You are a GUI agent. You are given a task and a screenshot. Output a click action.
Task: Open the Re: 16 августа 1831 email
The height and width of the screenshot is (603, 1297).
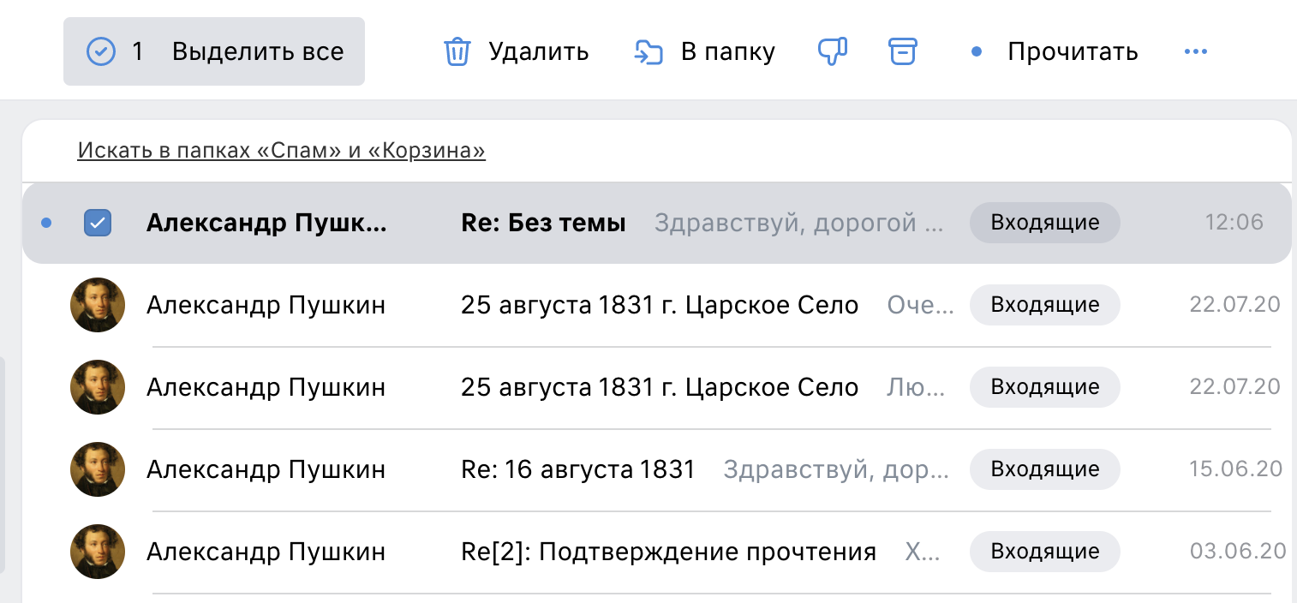(656, 469)
